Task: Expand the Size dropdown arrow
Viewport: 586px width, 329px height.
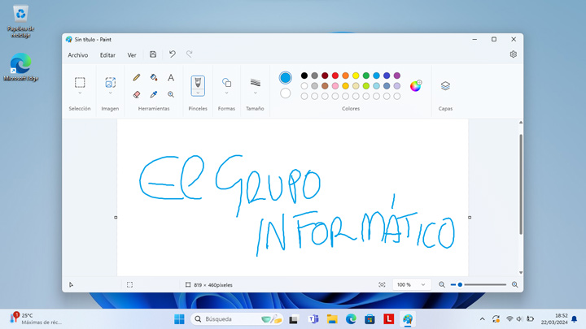Action: pyautogui.click(x=256, y=93)
